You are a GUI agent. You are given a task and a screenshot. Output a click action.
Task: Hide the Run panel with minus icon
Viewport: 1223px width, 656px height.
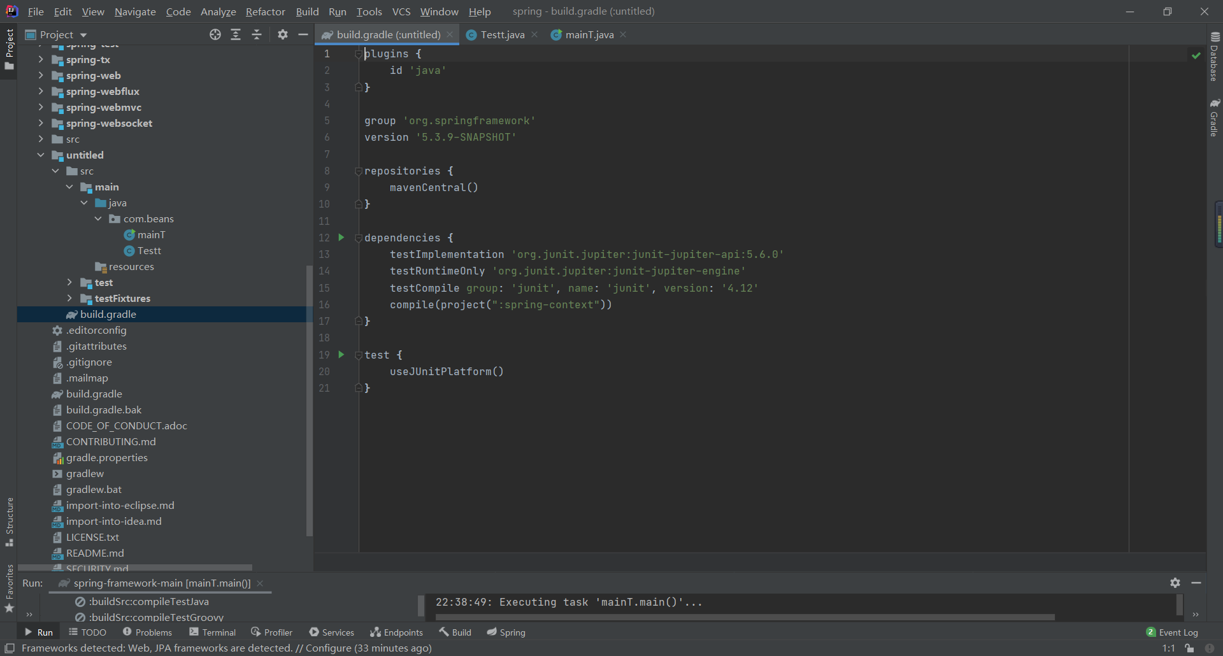(x=1196, y=583)
